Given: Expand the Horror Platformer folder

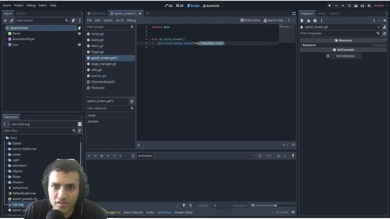Looking at the screenshot, I should point(7,149).
